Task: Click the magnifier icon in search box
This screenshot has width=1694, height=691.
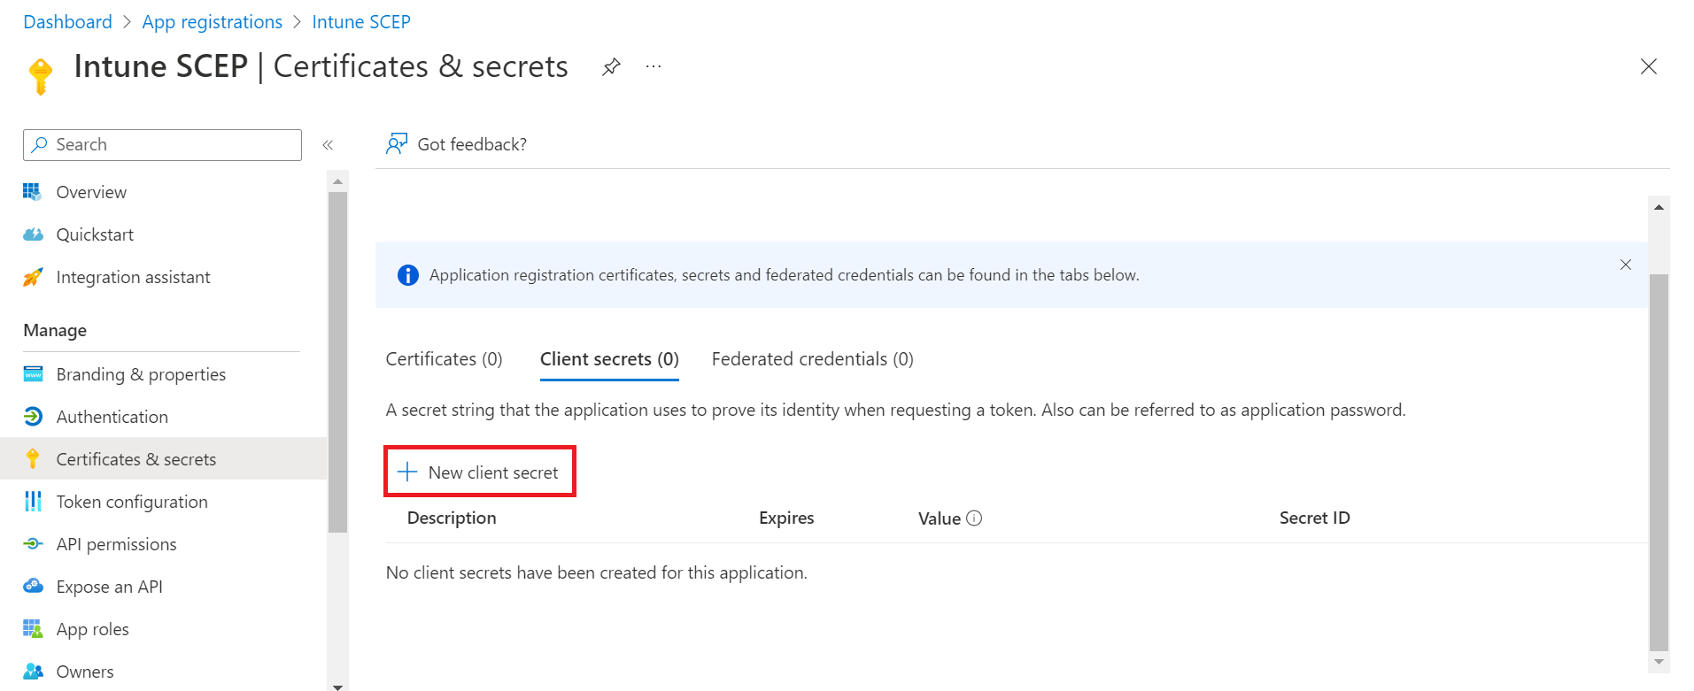Action: click(x=40, y=144)
